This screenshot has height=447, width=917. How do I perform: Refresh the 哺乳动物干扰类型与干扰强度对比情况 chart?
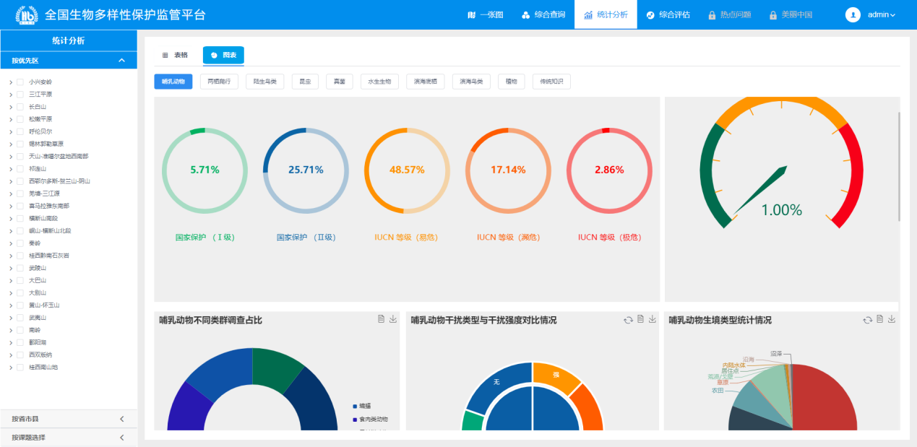[628, 320]
